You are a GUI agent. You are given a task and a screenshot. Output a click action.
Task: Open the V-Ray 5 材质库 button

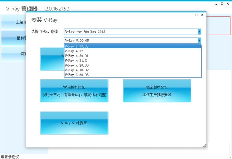(x=74, y=123)
